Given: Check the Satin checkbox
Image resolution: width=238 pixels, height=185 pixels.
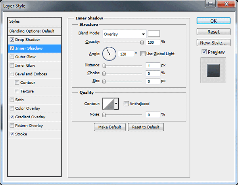Looking at the screenshot, I should (12, 100).
